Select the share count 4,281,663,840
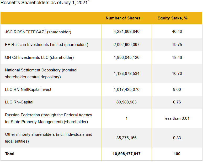Image resolution: width=203 pixels, height=162 pixels. coord(126,32)
